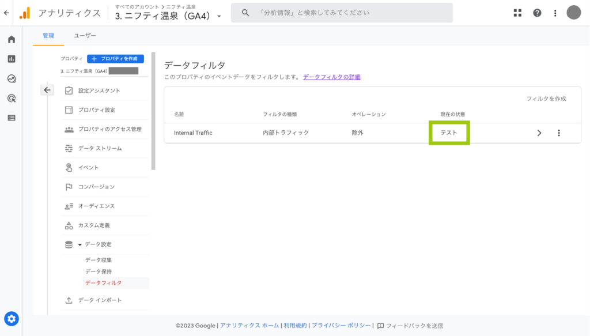The image size is (590, 336).
Task: Open Admin gear icon at bottom left
Action: click(12, 319)
